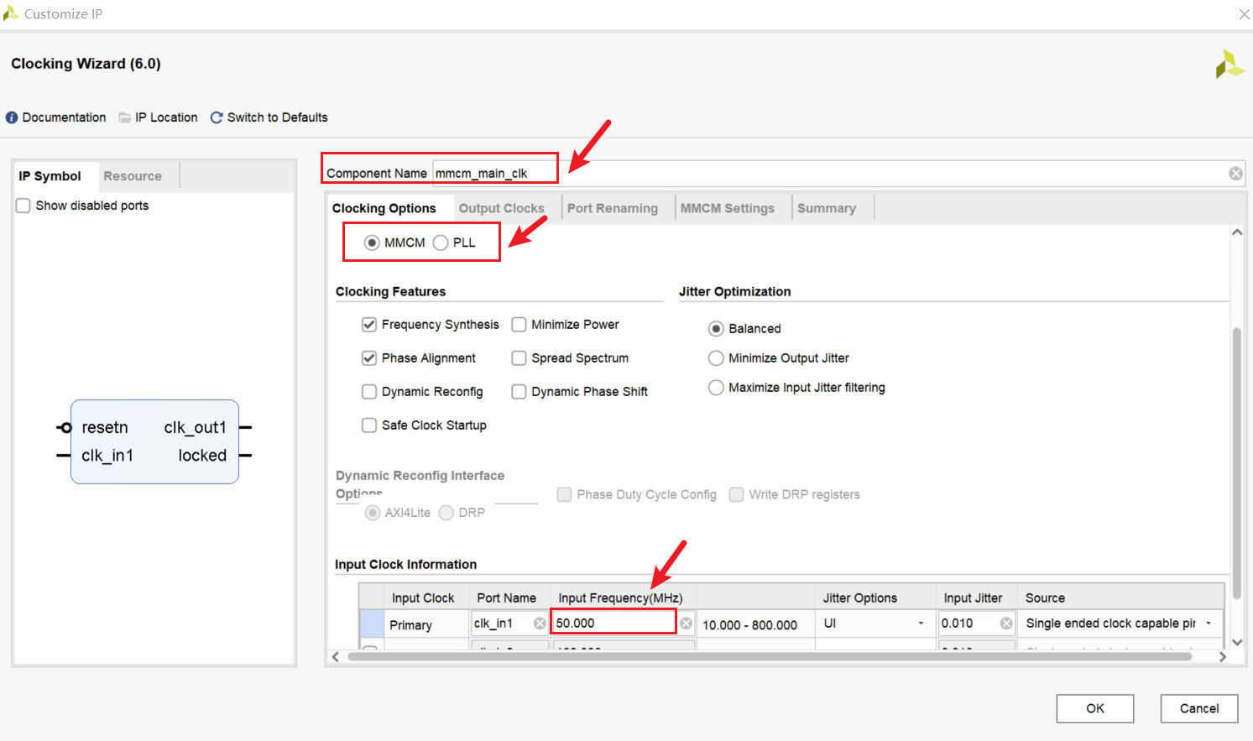This screenshot has height=741, width=1253.
Task: Click the Xilinx logo at top right
Action: coord(1230,65)
